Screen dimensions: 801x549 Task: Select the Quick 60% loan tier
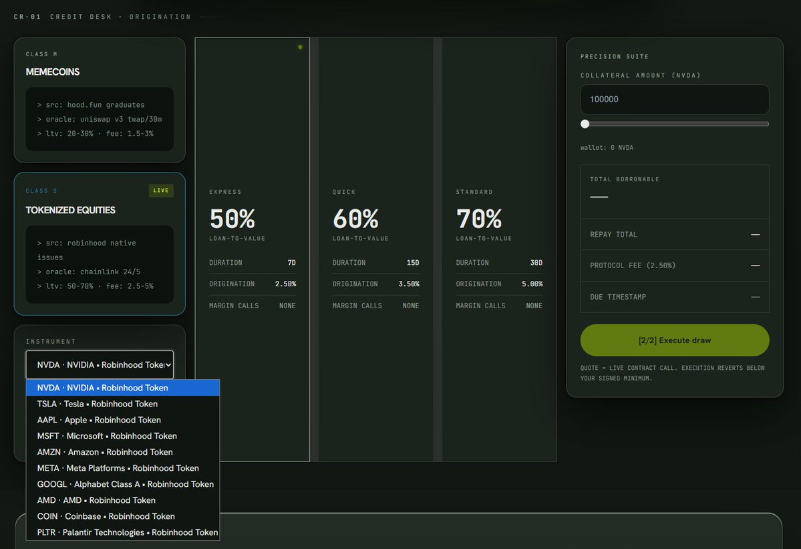[x=376, y=249]
